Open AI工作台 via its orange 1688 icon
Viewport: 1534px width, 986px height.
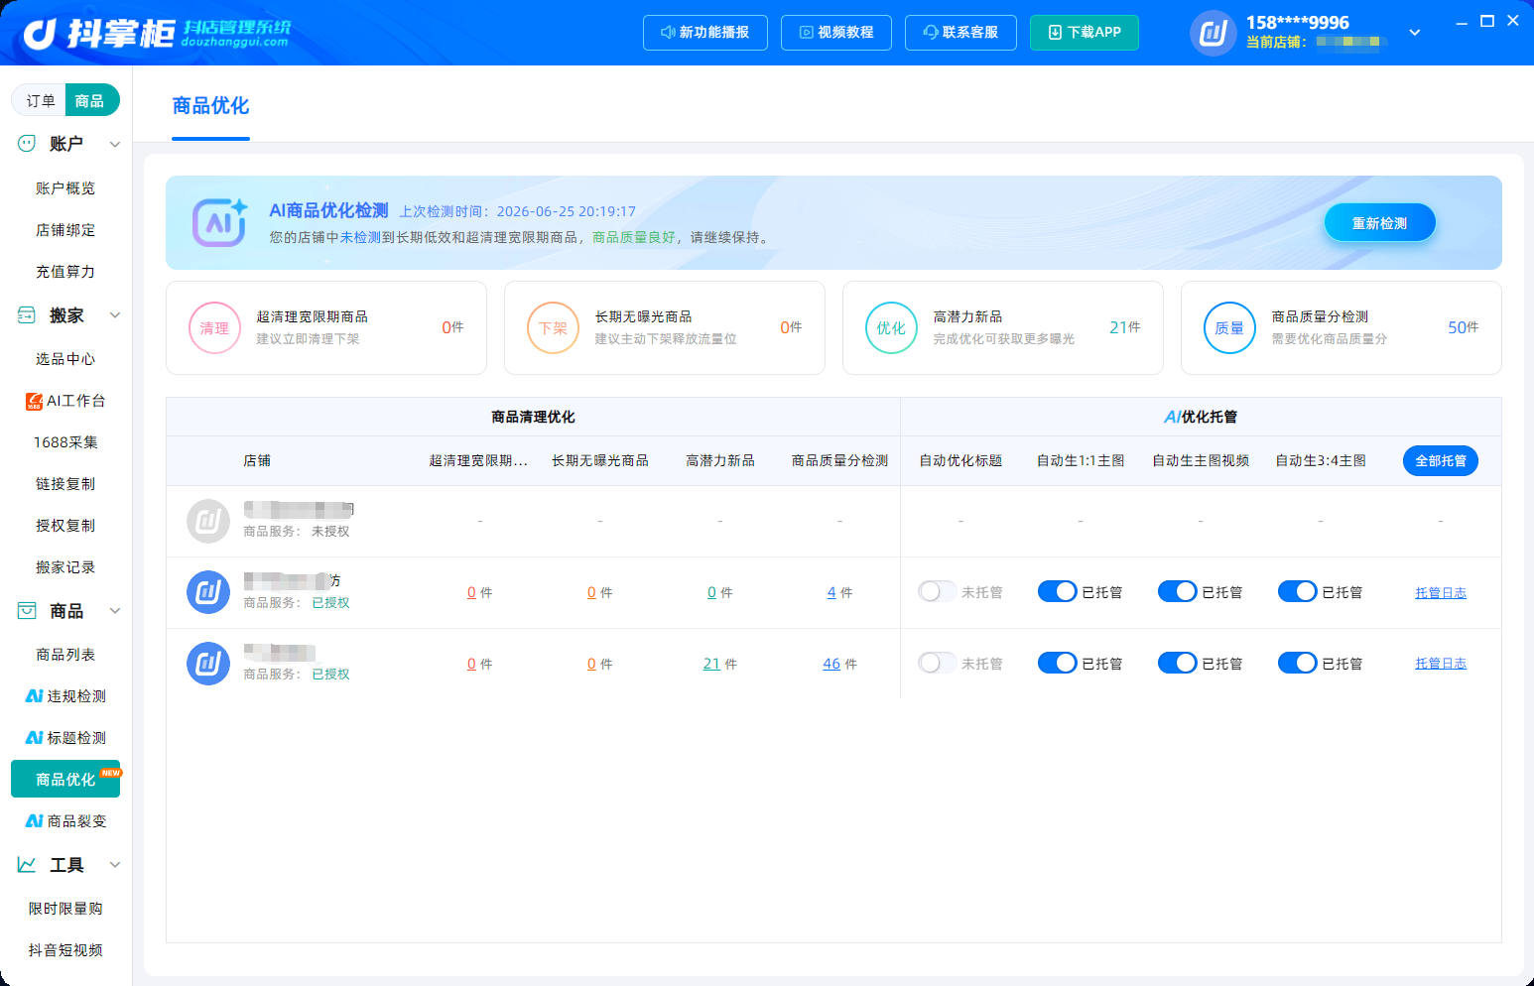(34, 401)
